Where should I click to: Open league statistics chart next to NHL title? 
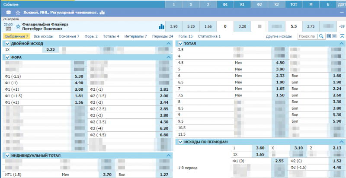[102, 13]
